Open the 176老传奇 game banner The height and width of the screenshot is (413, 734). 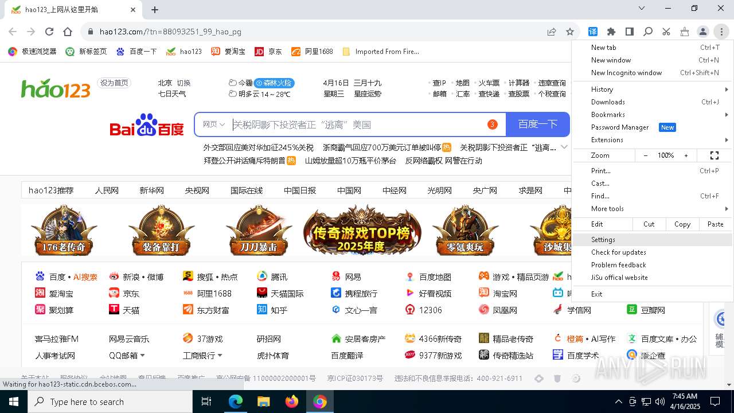(64, 231)
